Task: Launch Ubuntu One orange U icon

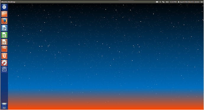Action: (x=4, y=56)
